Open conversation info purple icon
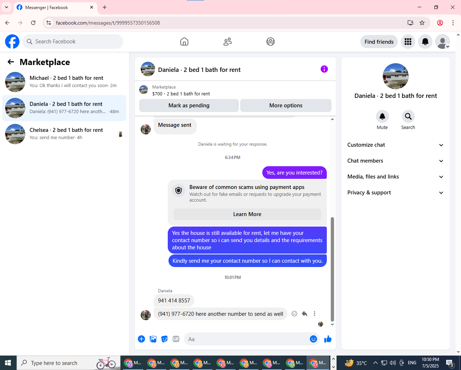The image size is (461, 370). [324, 69]
